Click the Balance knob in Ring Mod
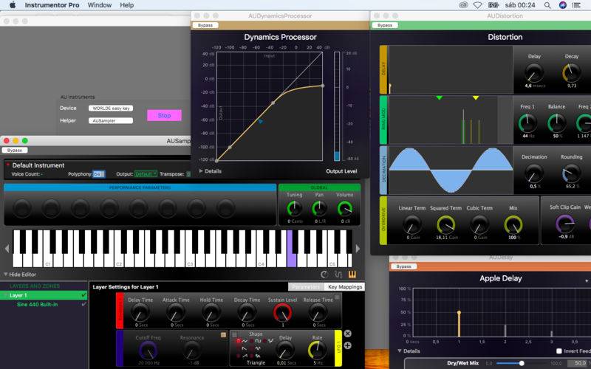This screenshot has height=369, width=591. [556, 123]
